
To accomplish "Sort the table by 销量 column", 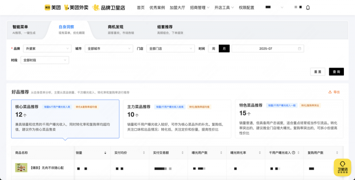I will point(105,153).
